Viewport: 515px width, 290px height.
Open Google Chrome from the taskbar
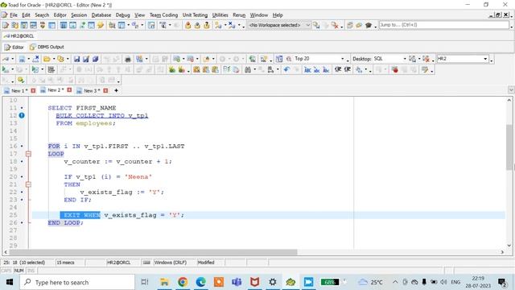click(x=183, y=282)
